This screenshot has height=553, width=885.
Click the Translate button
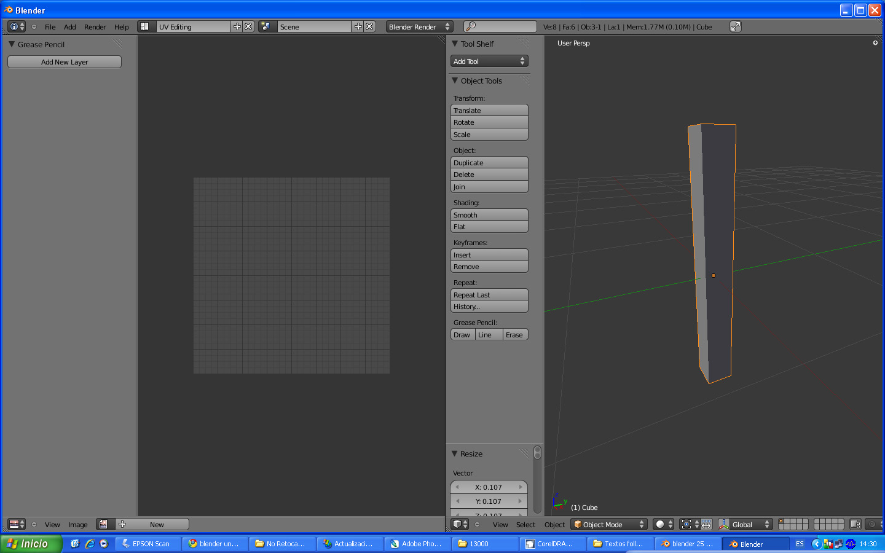(489, 111)
